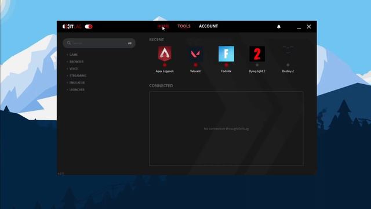Viewport: 371px width, 209px height.
Task: Select the Apex Legends icon
Action: coord(165,54)
